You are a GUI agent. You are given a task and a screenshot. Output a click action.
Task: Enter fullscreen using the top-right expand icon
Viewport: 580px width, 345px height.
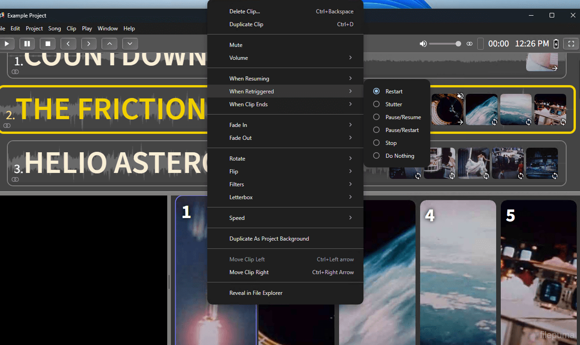coord(571,44)
